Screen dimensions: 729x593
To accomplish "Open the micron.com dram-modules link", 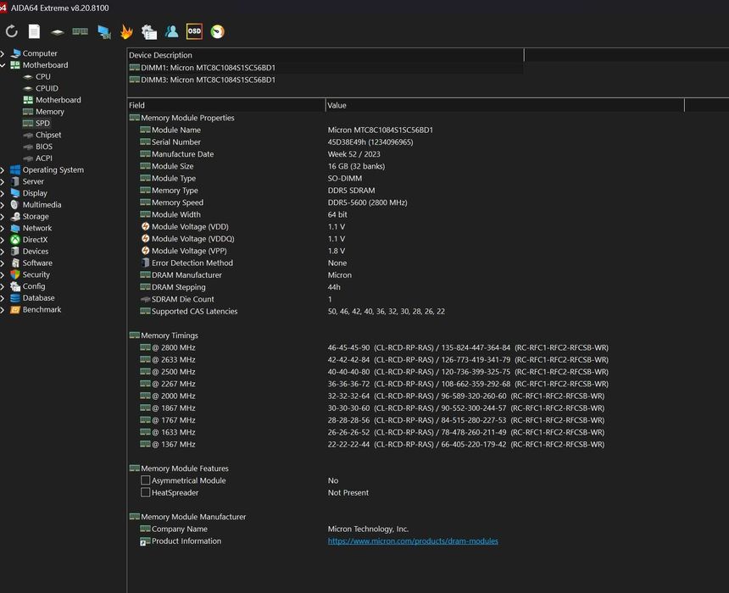I will [x=413, y=541].
